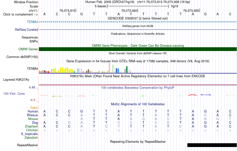This screenshot has height=151, width=237.
Task: Click the Publications: Sequences in Scientific Articles title
Action: coord(138,34)
